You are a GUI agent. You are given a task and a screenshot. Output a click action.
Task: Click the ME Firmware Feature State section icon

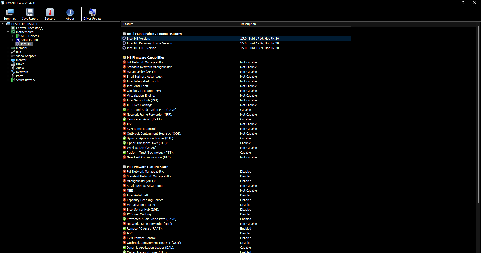click(x=124, y=167)
